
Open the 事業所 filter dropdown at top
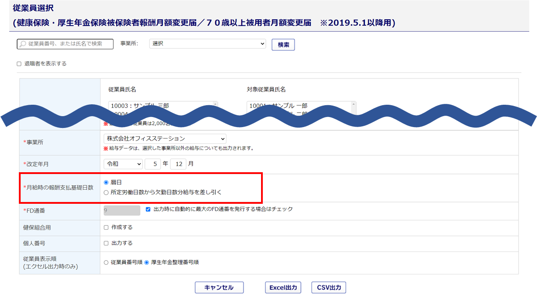pos(208,44)
